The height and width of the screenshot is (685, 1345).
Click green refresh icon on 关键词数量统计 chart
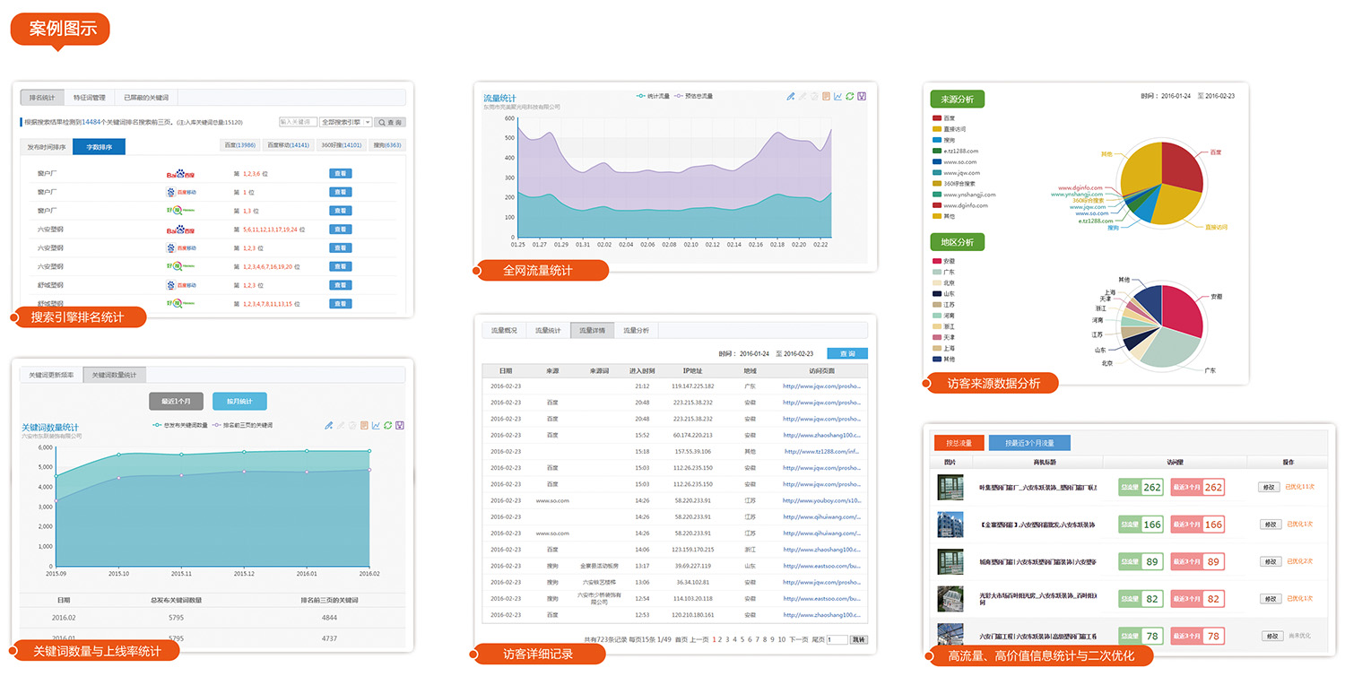[387, 425]
